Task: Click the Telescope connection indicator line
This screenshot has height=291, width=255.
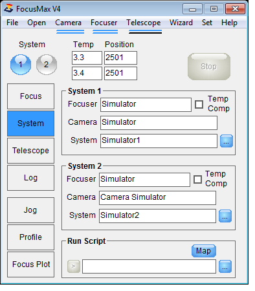Action: 146,32
